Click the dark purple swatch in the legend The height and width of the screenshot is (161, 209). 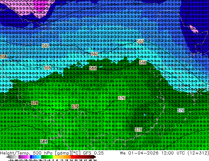pyautogui.click(x=19, y=157)
